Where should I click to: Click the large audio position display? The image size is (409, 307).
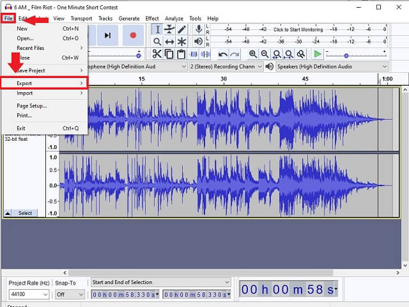[x=289, y=289]
